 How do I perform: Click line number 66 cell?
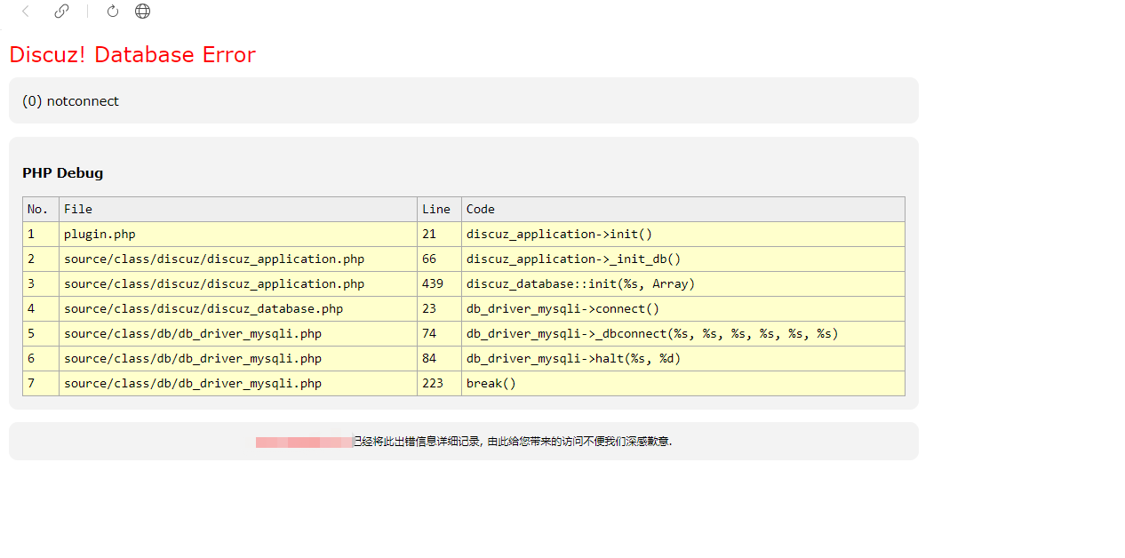[x=440, y=259]
